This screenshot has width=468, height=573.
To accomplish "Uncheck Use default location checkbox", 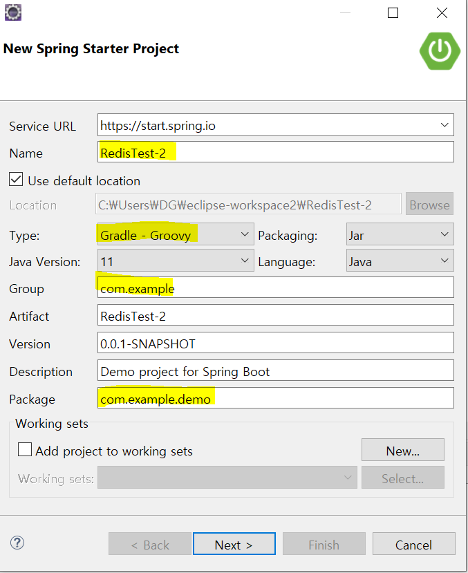I will pyautogui.click(x=16, y=180).
